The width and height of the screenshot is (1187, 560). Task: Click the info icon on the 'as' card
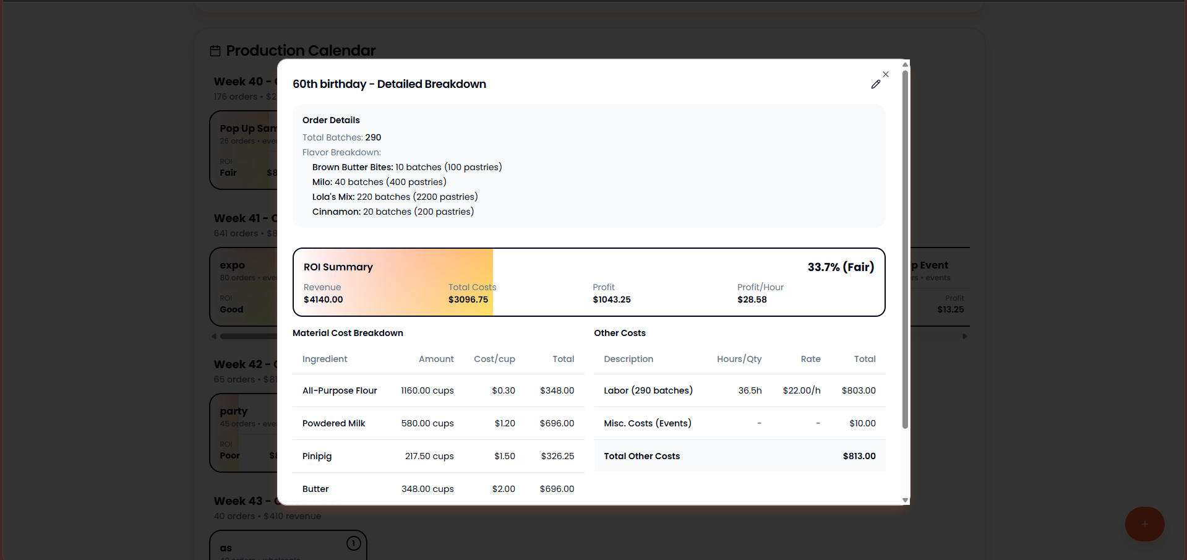354,543
